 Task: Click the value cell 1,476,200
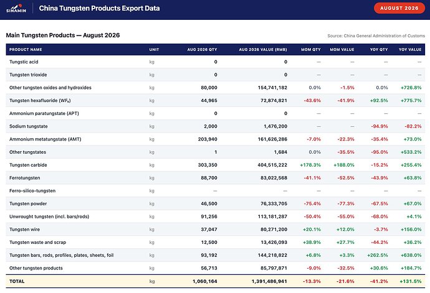(275, 126)
